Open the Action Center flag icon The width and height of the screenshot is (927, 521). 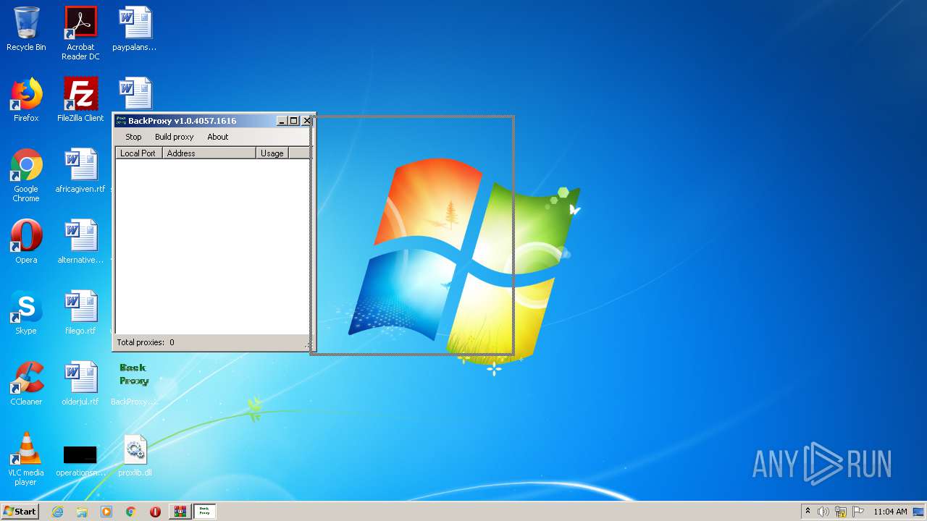(x=858, y=512)
